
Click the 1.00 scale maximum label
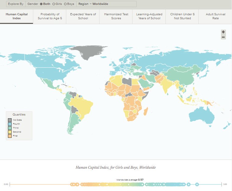[x=225, y=184]
